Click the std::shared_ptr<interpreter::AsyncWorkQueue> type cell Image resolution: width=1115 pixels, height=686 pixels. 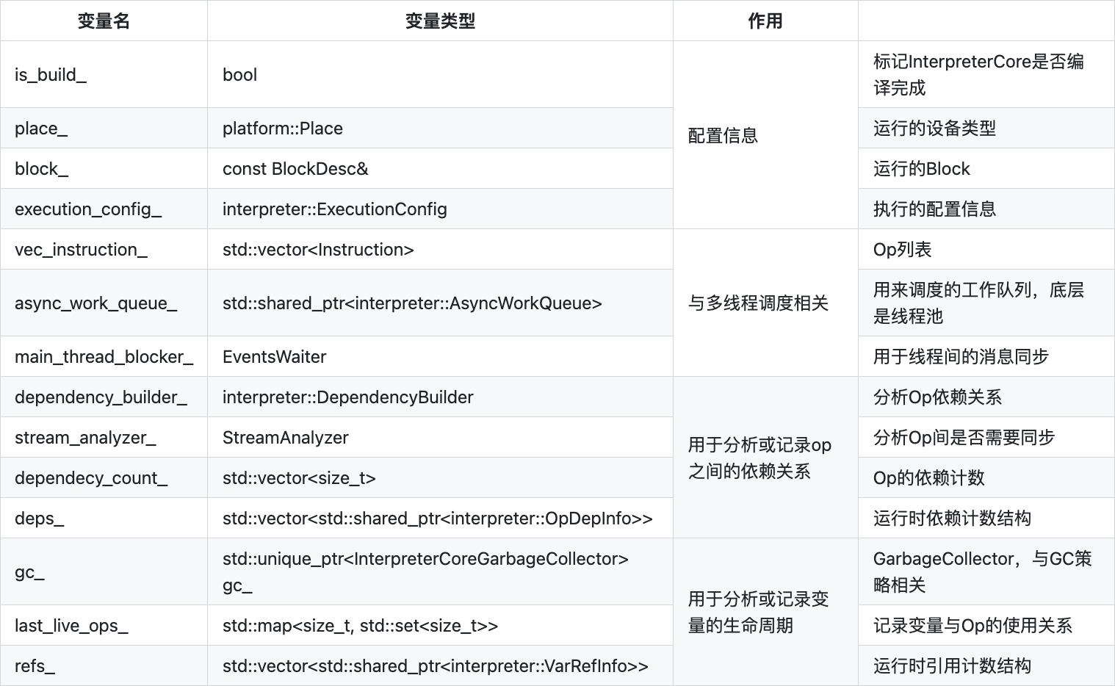tap(440, 303)
